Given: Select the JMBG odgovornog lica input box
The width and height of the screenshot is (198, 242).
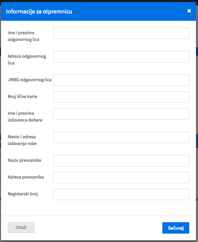Looking at the screenshot, I should pyautogui.click(x=121, y=80).
